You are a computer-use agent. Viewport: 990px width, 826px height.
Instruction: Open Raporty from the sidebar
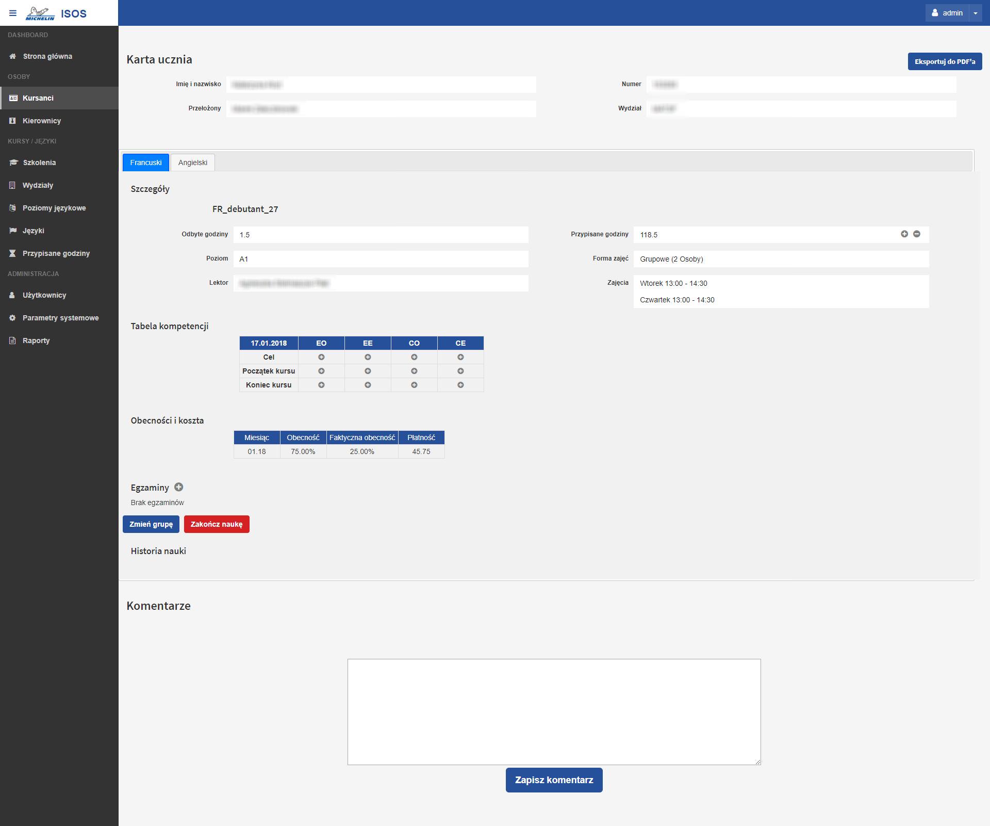pyautogui.click(x=36, y=341)
